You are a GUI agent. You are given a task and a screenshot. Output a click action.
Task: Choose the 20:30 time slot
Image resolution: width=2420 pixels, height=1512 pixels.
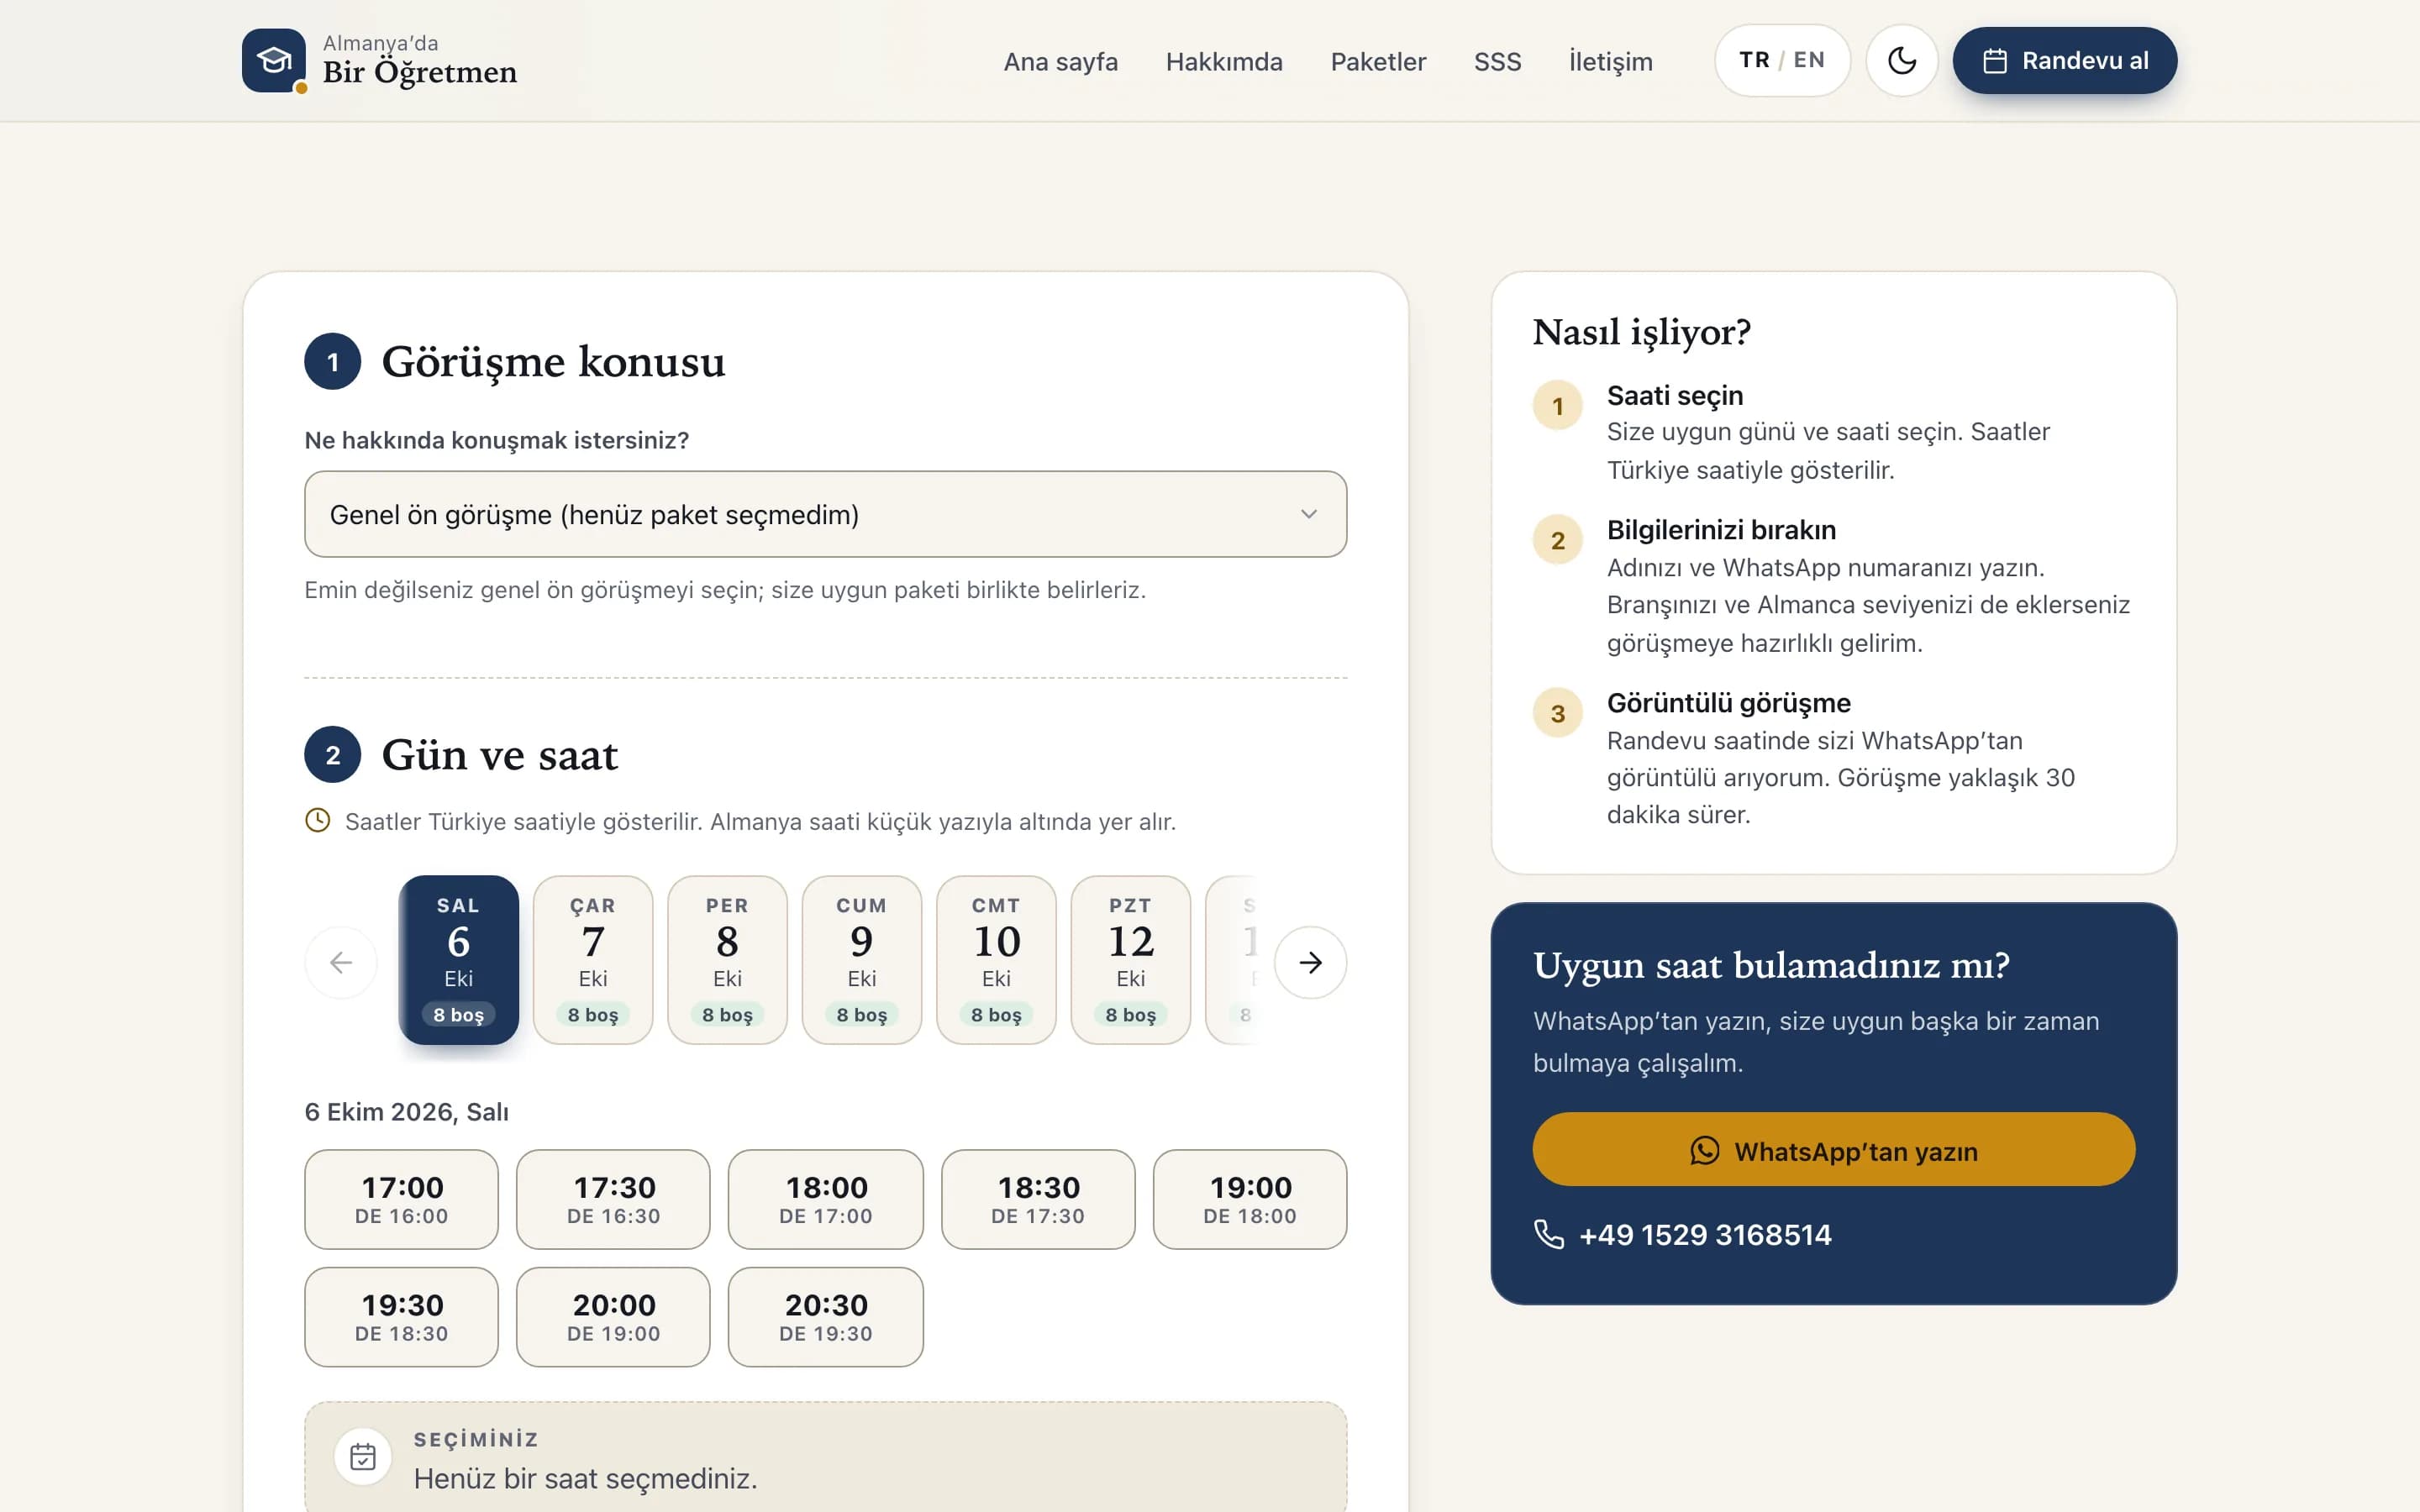(826, 1317)
